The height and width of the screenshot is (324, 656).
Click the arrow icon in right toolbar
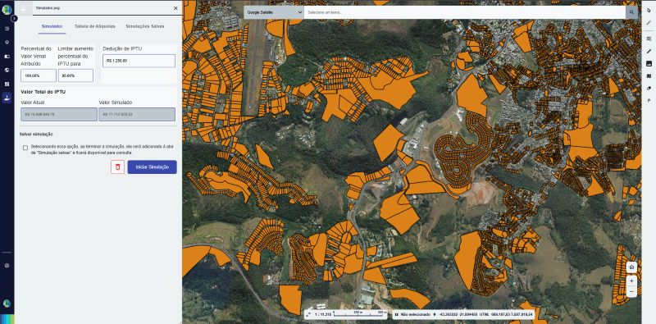point(649,100)
